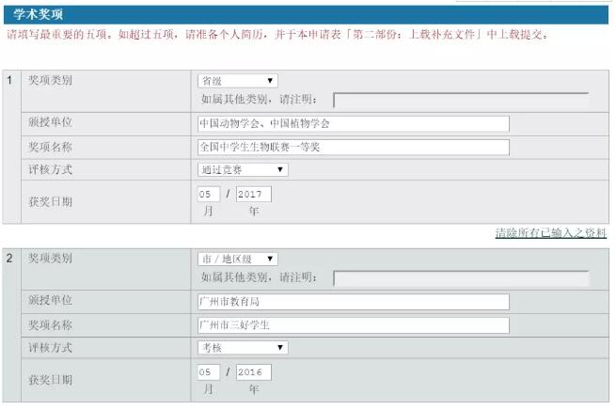Click the field containing 中国动物学会、中国植物学会
The width and height of the screenshot is (616, 410).
coord(353,124)
